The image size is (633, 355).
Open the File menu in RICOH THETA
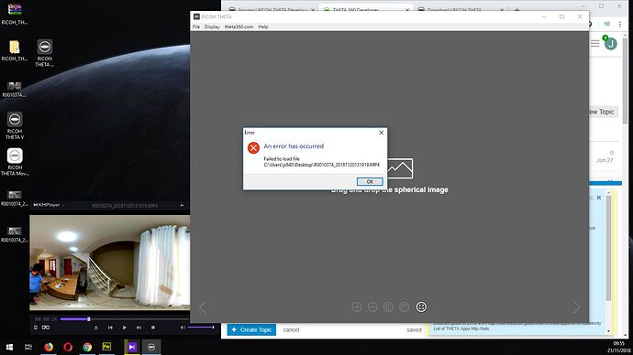(196, 27)
